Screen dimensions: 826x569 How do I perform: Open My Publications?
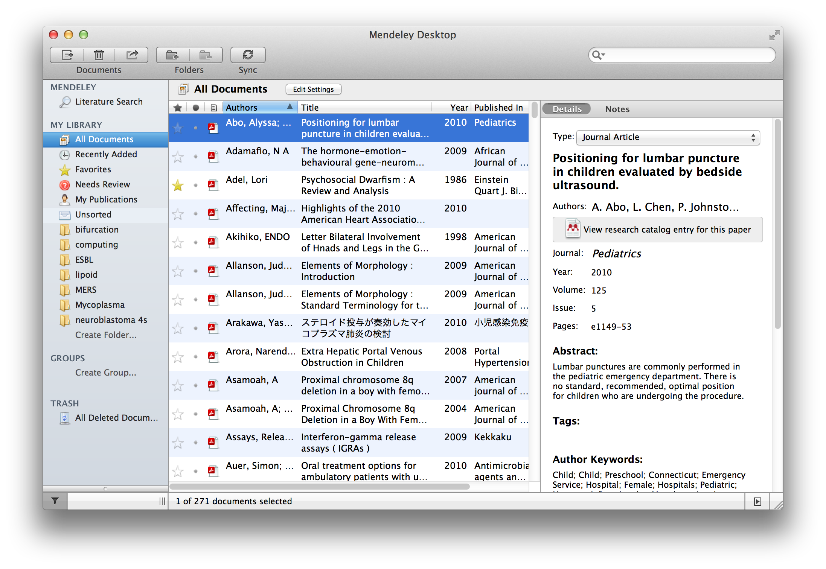[x=106, y=199]
